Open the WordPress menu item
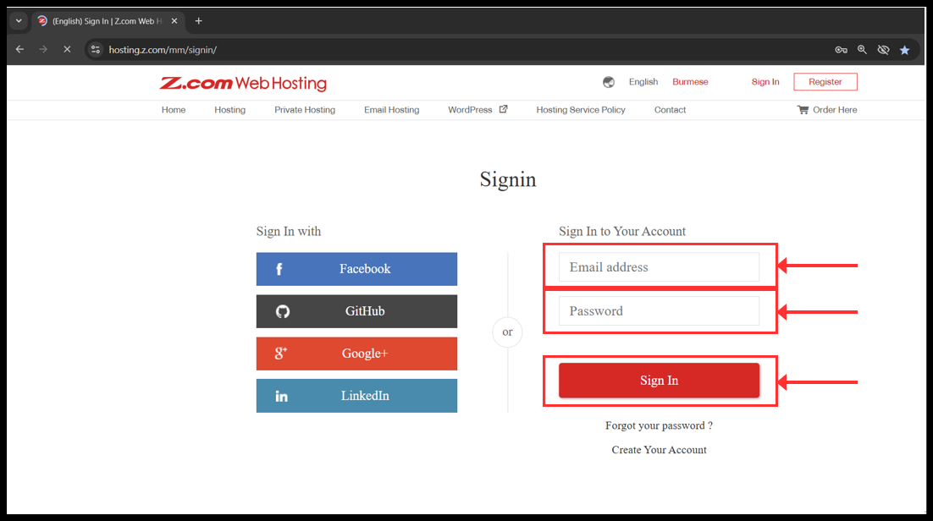The height and width of the screenshot is (521, 933). [x=470, y=110]
